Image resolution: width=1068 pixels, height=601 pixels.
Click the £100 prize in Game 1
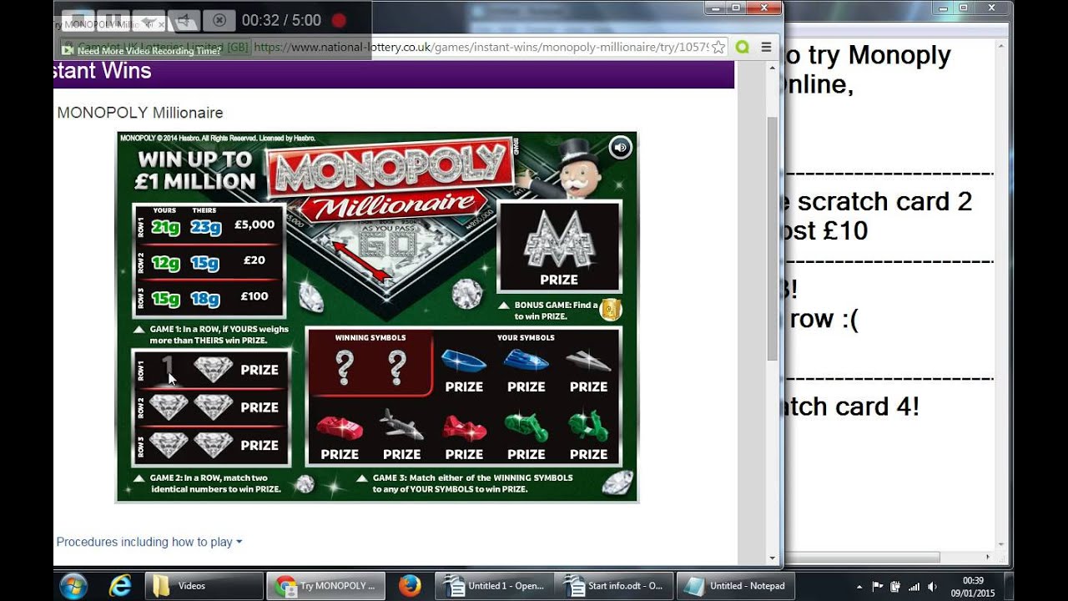(254, 296)
